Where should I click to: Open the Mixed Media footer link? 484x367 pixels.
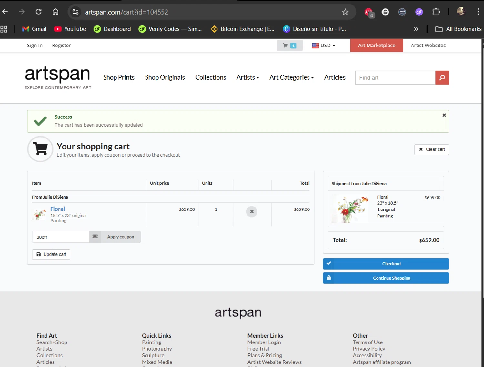[157, 362]
